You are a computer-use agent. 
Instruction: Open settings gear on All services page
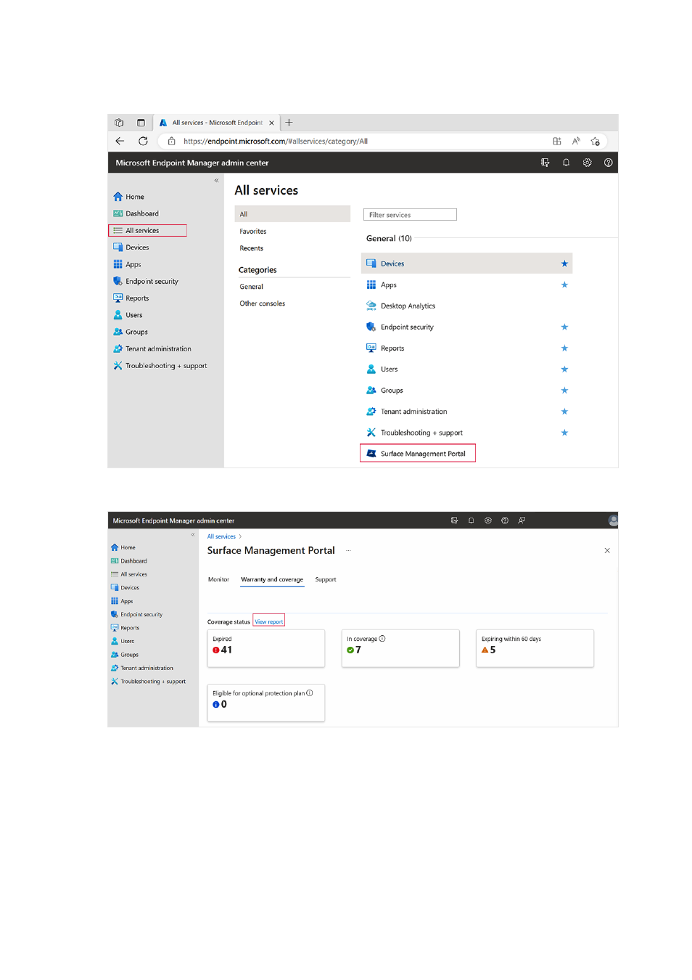[587, 163]
